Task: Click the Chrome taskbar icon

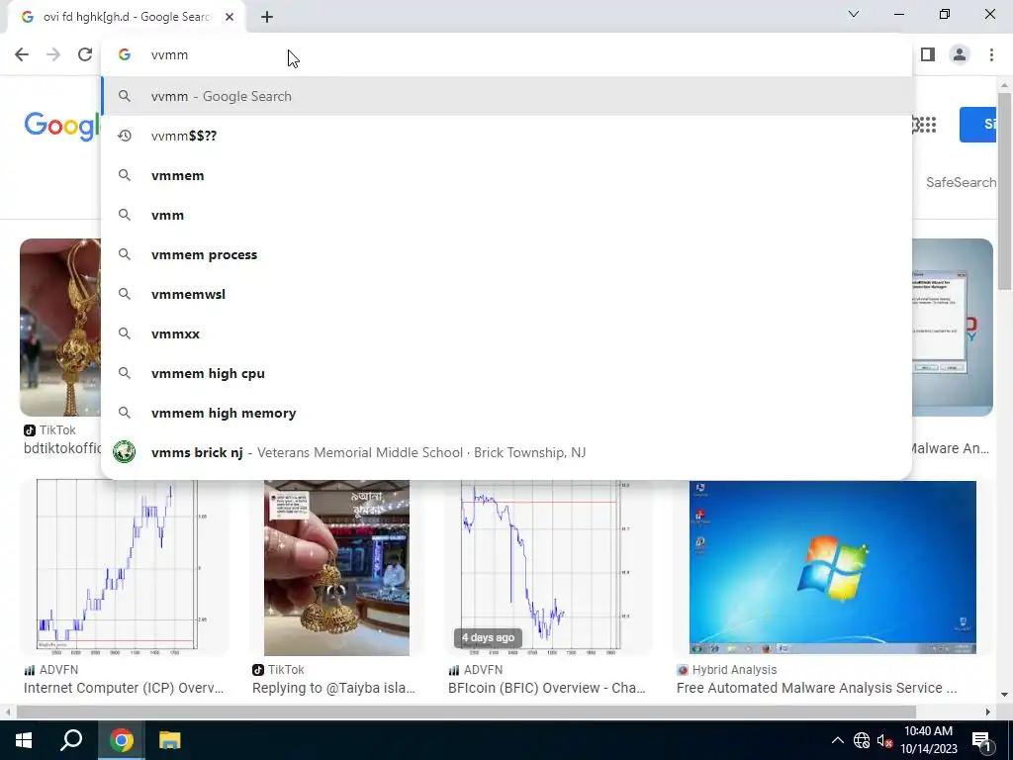Action: [121, 740]
